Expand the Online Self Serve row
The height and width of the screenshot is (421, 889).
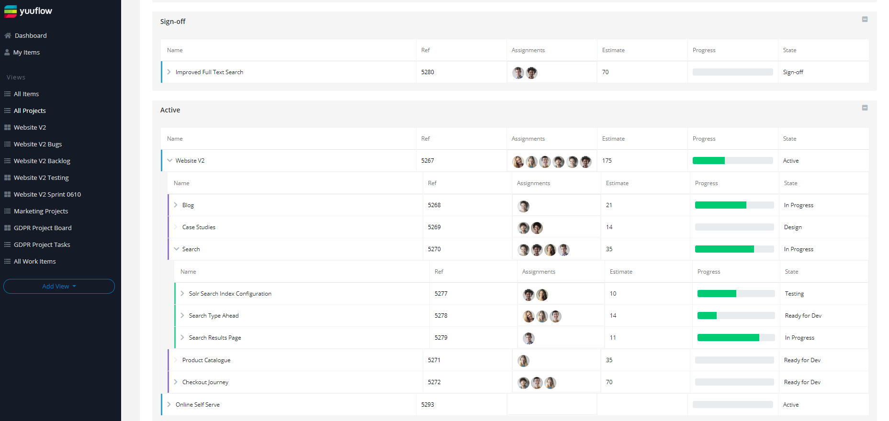pyautogui.click(x=169, y=404)
